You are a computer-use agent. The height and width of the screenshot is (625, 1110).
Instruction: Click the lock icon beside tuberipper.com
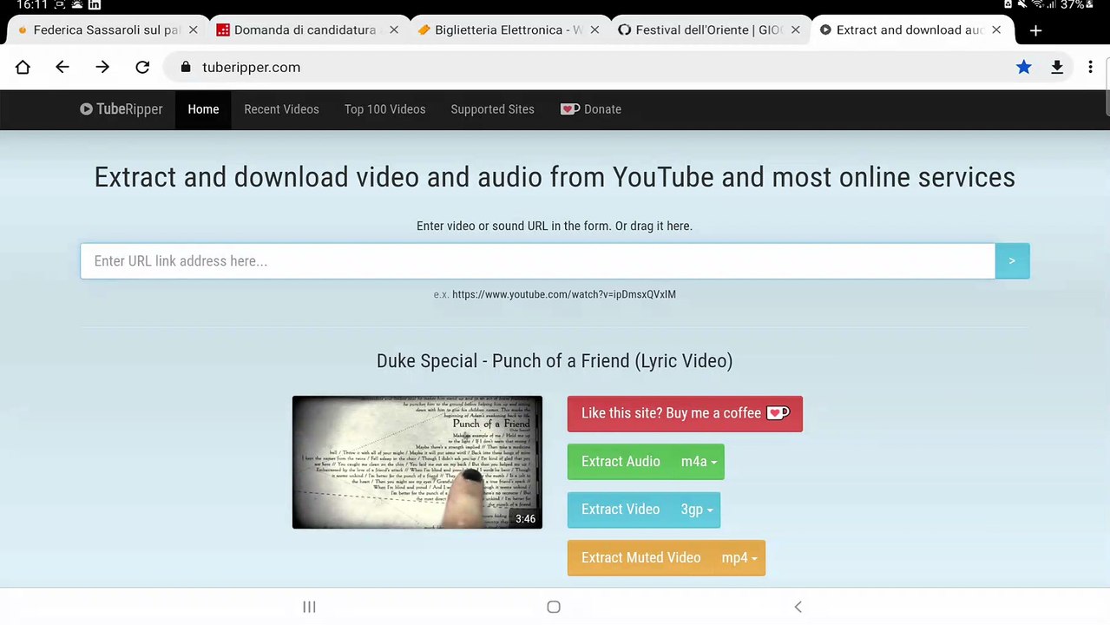[x=185, y=67]
